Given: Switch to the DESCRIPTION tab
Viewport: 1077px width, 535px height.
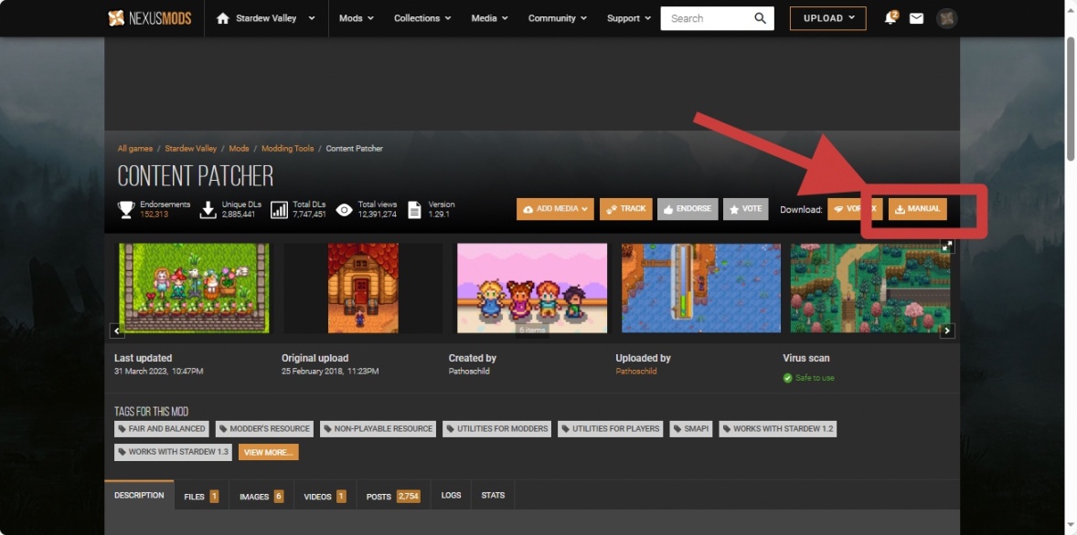Looking at the screenshot, I should tap(140, 496).
